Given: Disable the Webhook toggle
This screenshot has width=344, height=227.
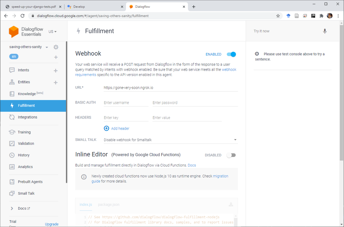Looking at the screenshot, I should [x=231, y=54].
